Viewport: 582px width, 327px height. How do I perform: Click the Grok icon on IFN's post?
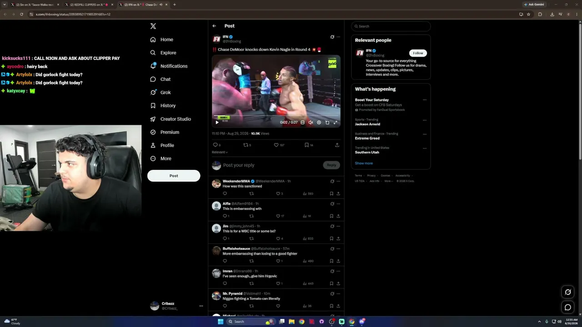[332, 37]
